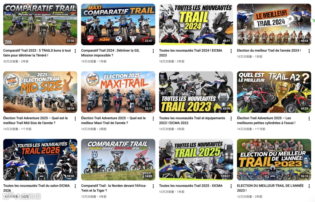The image size is (315, 202).
Task: Open options menu for Norden comparatif video
Action: tap(153, 186)
